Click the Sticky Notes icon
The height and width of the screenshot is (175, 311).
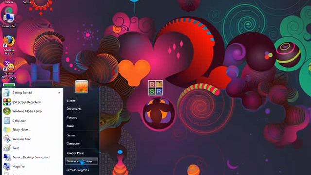click(7, 130)
